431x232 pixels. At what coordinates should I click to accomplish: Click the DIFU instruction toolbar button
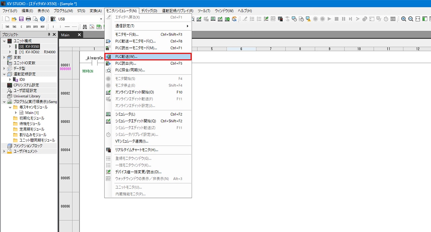pos(28,27)
